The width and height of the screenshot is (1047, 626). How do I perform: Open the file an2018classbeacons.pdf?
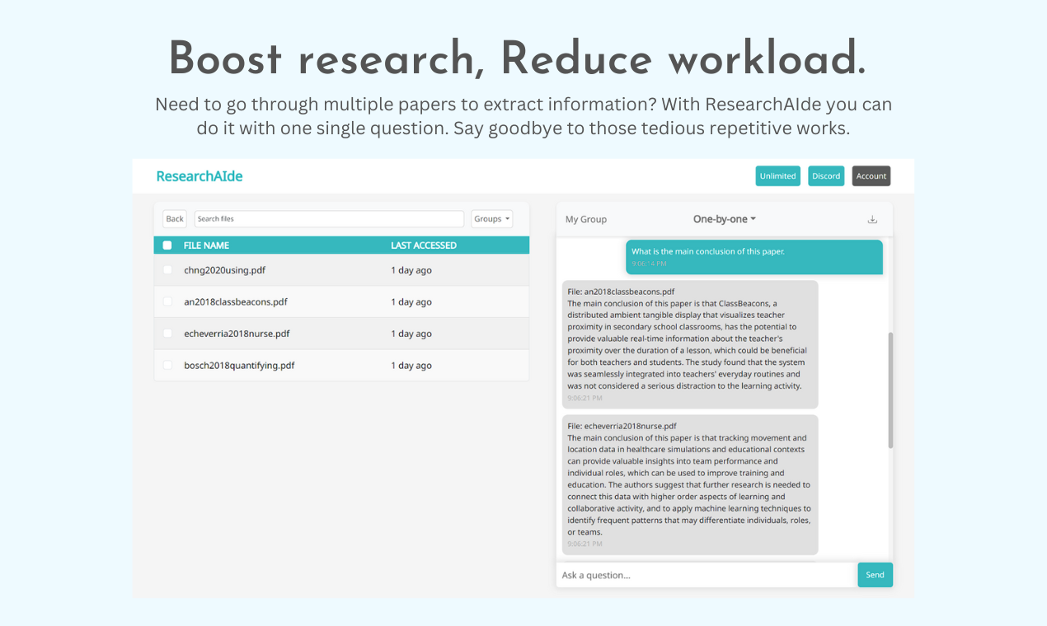click(236, 302)
